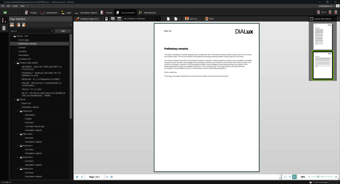Screen dimensions: 340x184
Task: Toggle the fit page width view button
Action: 290,177
